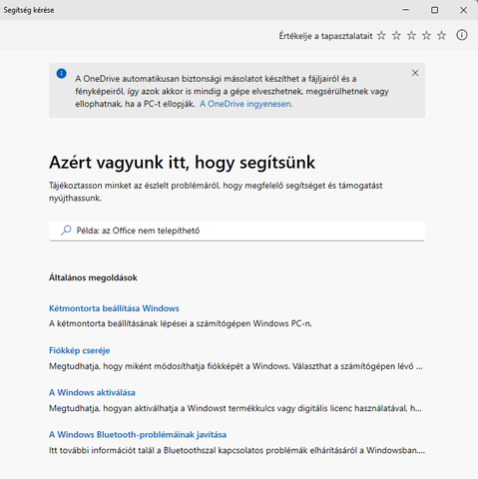Rate experience with the fourth star
This screenshot has height=479, width=478.
coord(426,35)
